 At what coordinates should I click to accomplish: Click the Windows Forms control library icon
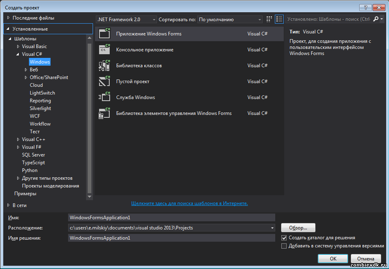104,113
